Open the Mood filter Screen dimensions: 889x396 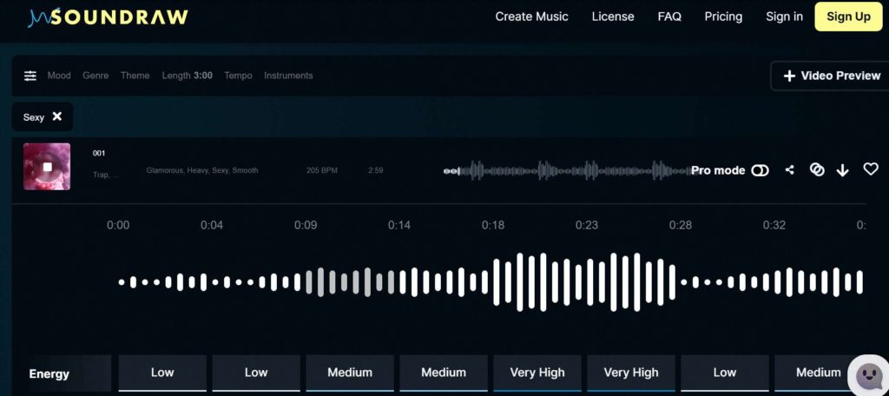click(59, 76)
